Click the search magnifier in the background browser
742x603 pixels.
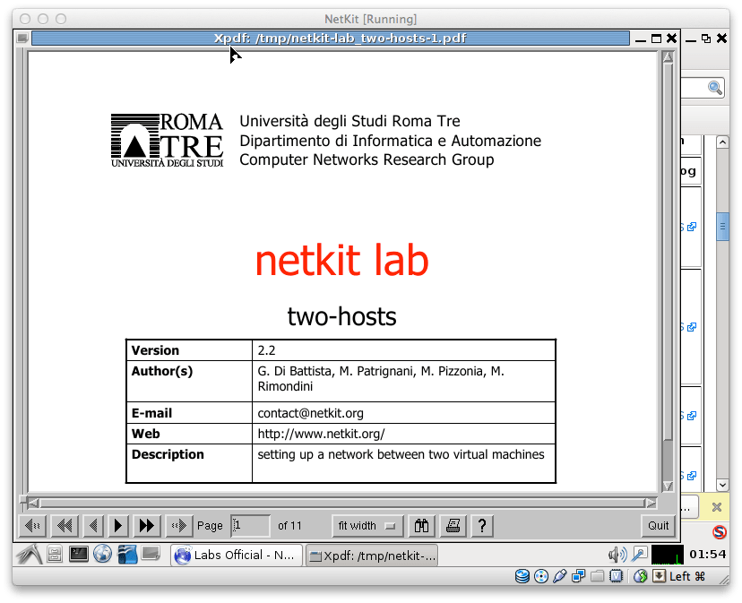tap(715, 88)
